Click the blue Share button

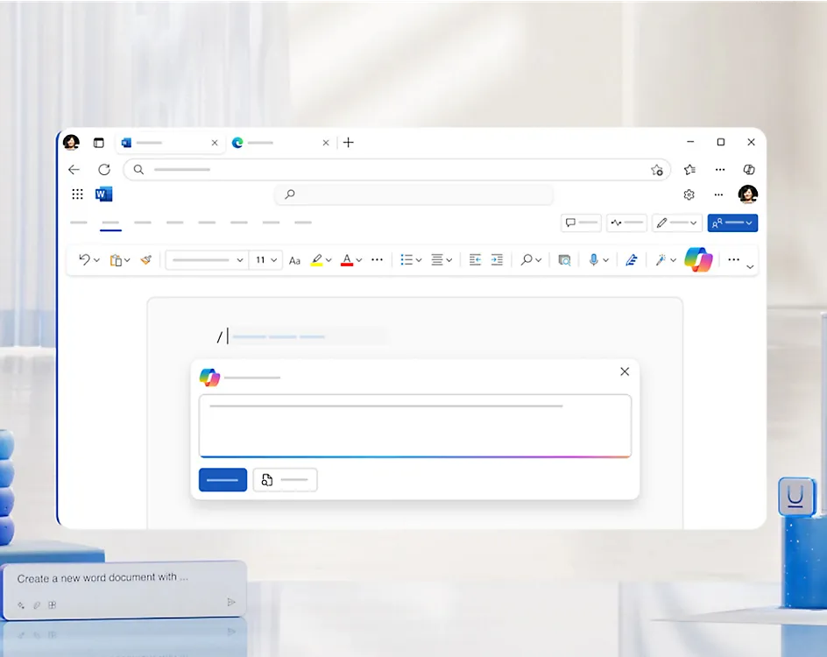point(732,223)
